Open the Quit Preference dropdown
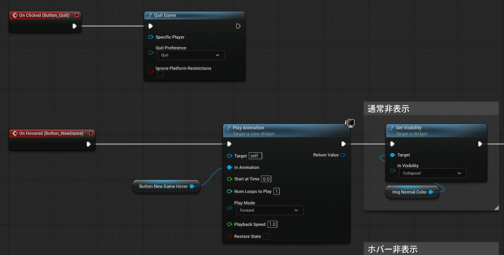 click(x=191, y=55)
